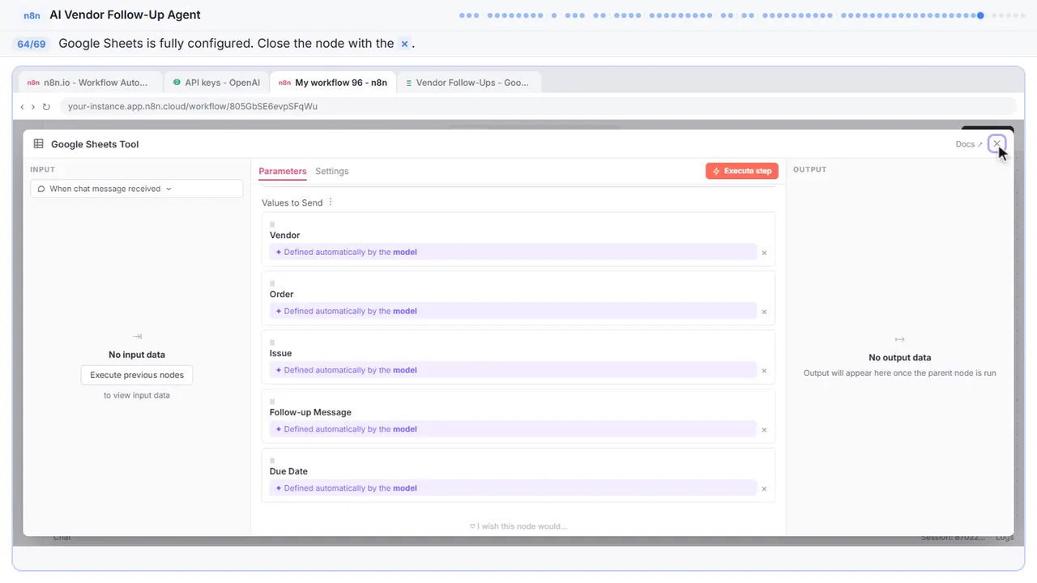Screen dimensions: 1037x583
Task: Click the 64/69 step counter badge
Action: [32, 44]
